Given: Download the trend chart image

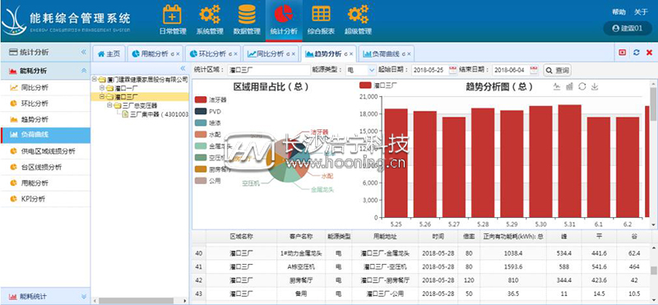Looking at the screenshot, I should click(x=594, y=86).
